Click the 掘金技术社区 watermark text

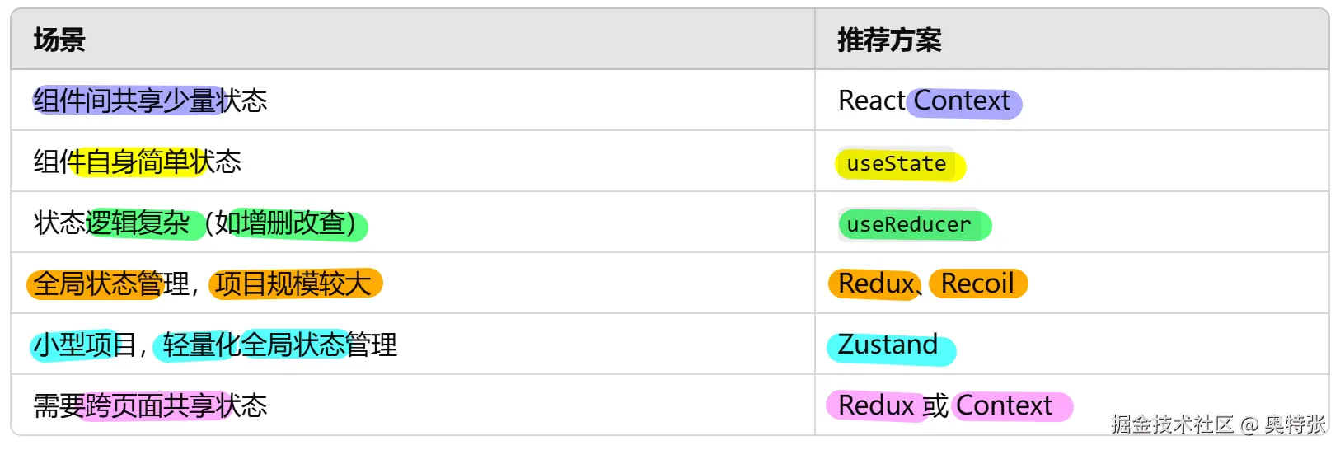[1171, 424]
